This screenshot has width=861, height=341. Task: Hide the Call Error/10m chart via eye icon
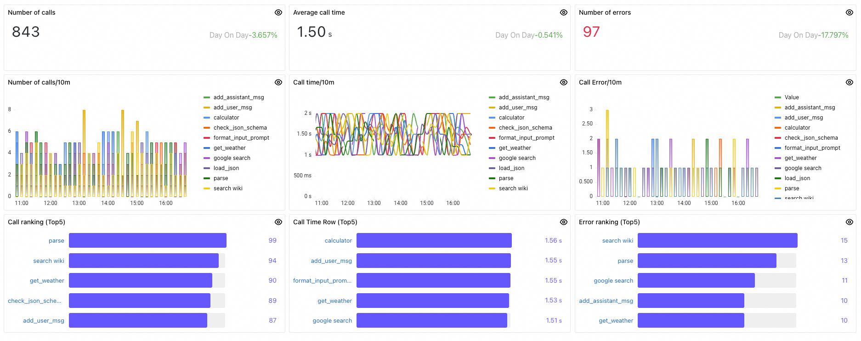tap(850, 82)
